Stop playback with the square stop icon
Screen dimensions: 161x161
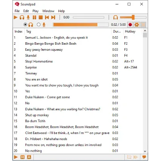tap(41, 17)
